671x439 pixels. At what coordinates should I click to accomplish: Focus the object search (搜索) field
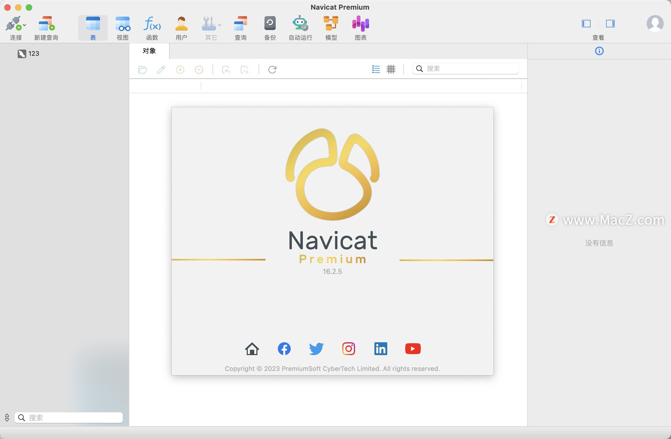466,69
